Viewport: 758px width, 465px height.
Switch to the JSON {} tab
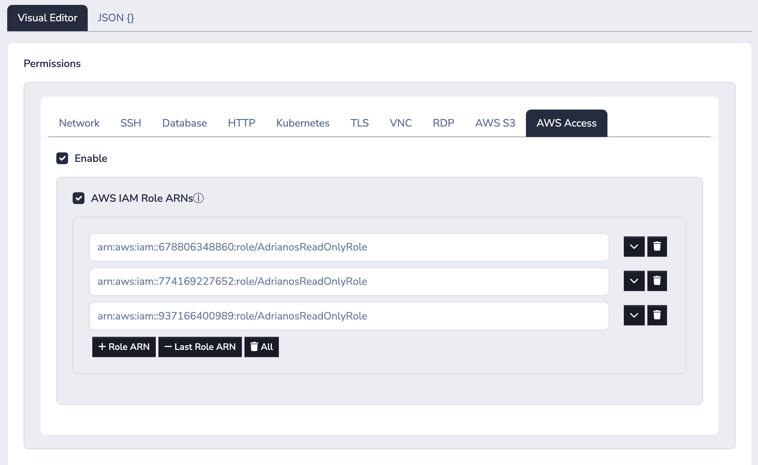pyautogui.click(x=116, y=18)
